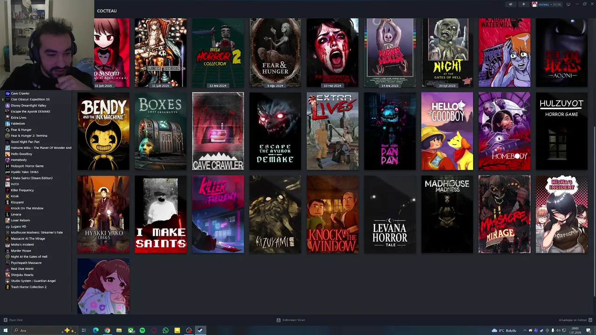Select Shinjuku Hearts in the sidebar
The width and height of the screenshot is (596, 335).
pyautogui.click(x=22, y=275)
